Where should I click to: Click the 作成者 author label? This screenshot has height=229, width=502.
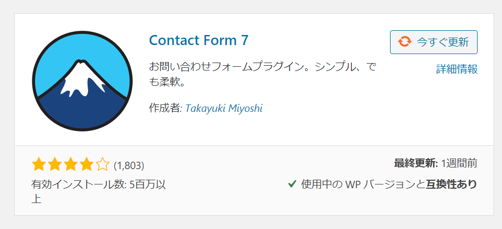(166, 108)
